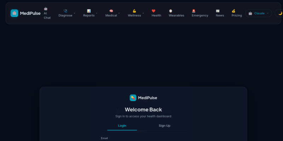Click the MediPulse text on login card
The width and height of the screenshot is (283, 141).
click(x=148, y=98)
